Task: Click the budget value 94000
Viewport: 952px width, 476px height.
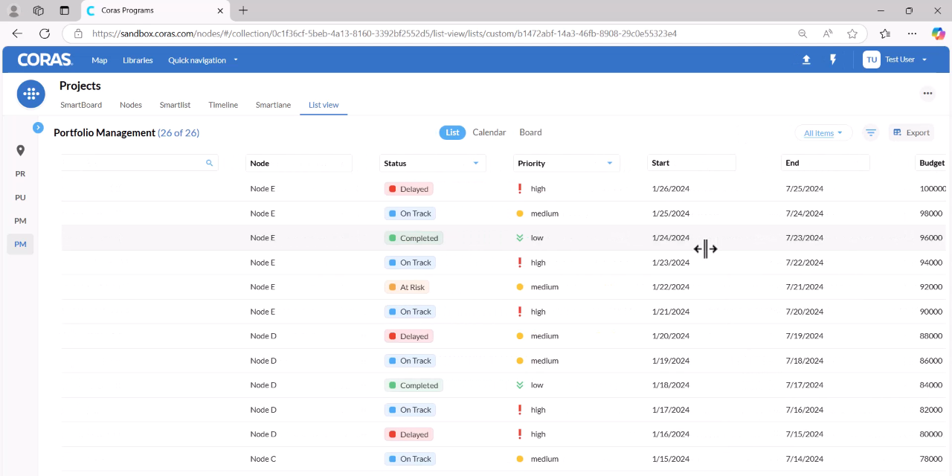Action: pos(931,263)
